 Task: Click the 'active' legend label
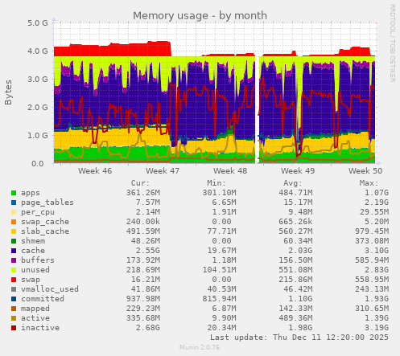pyautogui.click(x=35, y=318)
